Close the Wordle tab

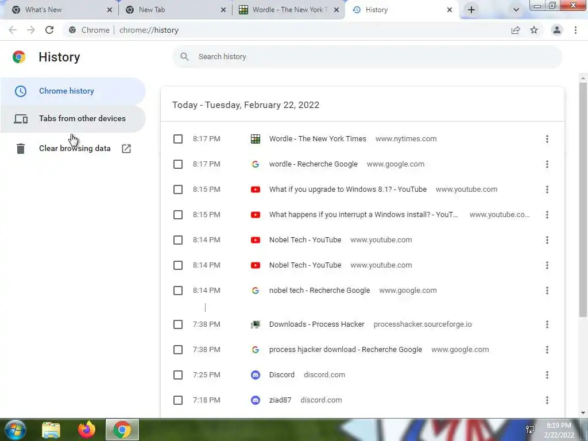[x=336, y=10]
